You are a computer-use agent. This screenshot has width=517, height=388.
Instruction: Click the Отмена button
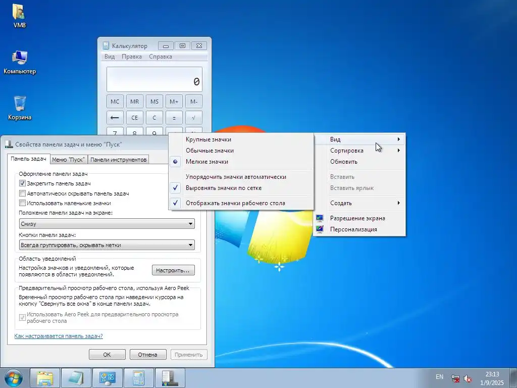[x=148, y=355]
